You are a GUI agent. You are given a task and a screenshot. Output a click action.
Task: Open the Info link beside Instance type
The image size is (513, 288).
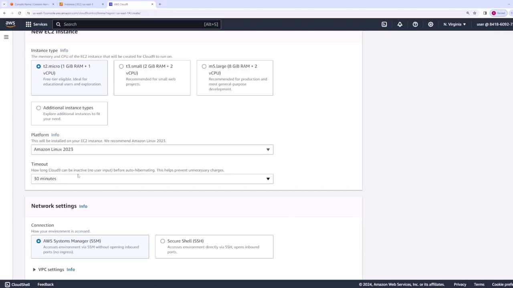tap(64, 50)
